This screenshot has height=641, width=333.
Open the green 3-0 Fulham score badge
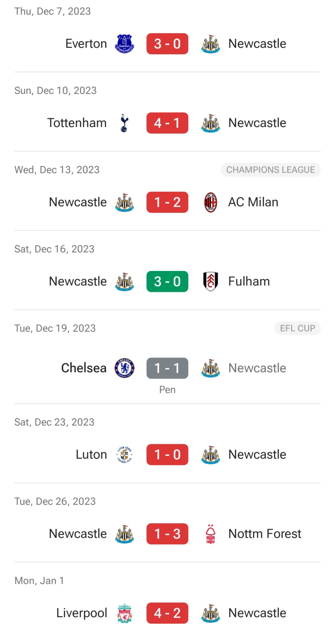(167, 281)
